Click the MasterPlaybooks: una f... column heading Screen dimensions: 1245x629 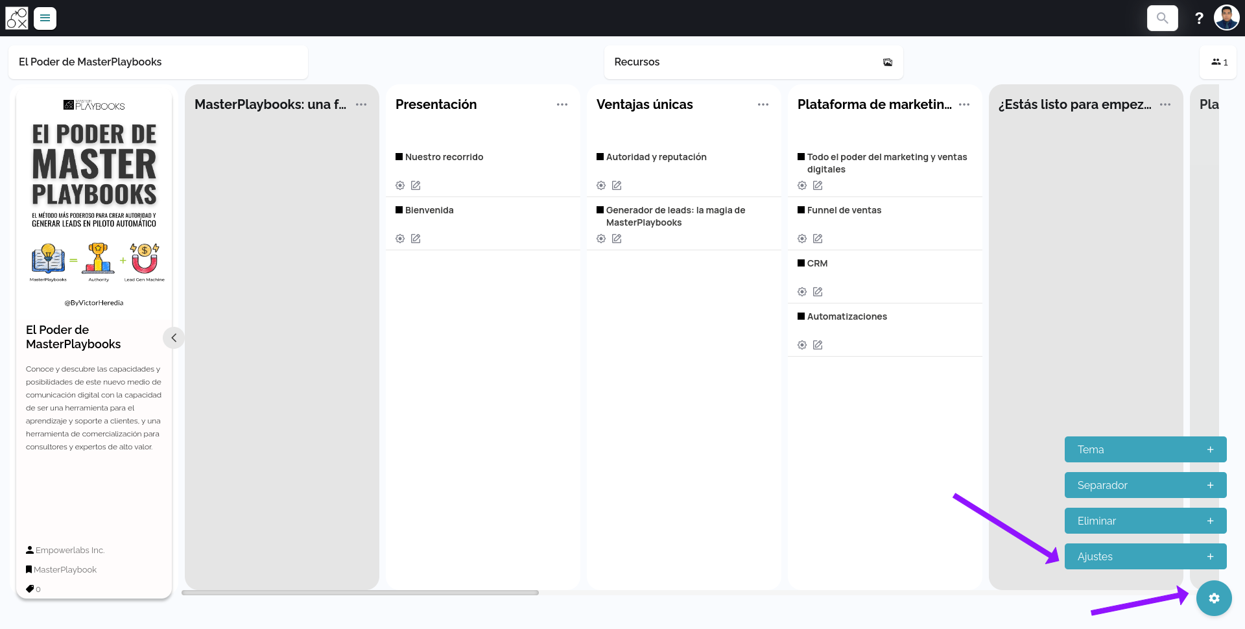click(x=270, y=104)
